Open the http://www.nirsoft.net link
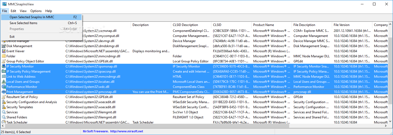The height and width of the screenshot is (135, 393). [127, 132]
